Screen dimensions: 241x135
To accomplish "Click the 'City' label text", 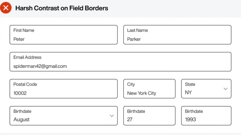I will (131, 85).
